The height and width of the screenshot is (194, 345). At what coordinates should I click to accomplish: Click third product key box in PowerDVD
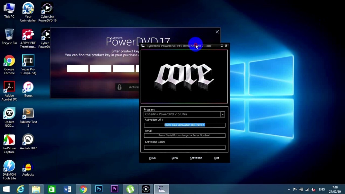tap(123, 68)
